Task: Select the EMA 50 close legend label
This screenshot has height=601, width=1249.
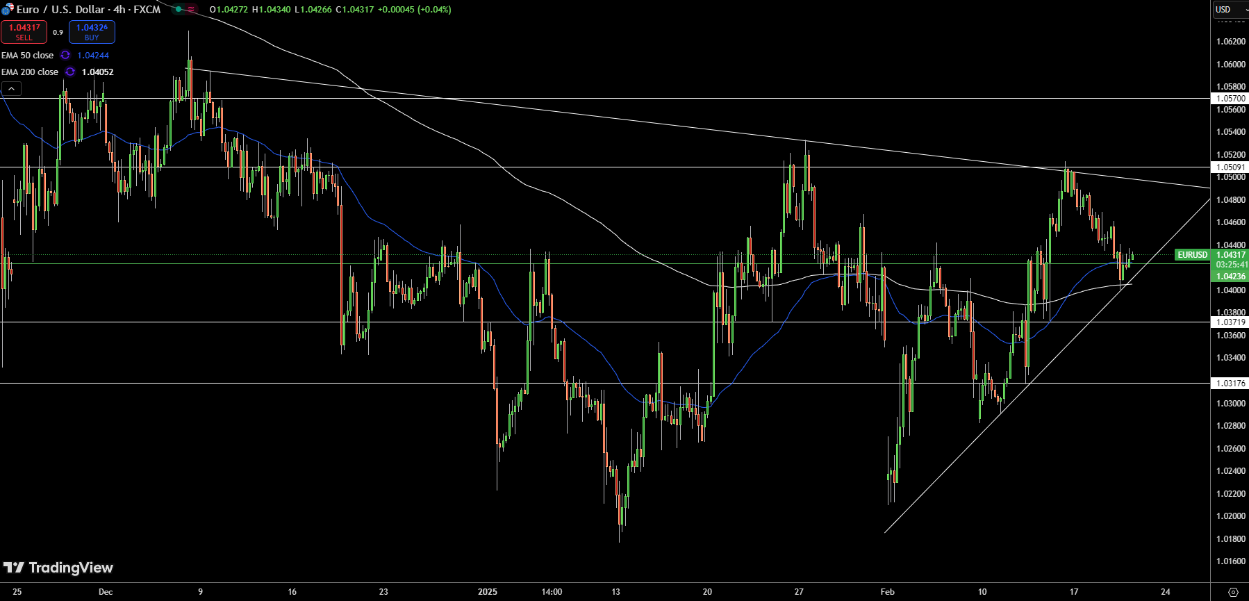Action: pyautogui.click(x=27, y=56)
